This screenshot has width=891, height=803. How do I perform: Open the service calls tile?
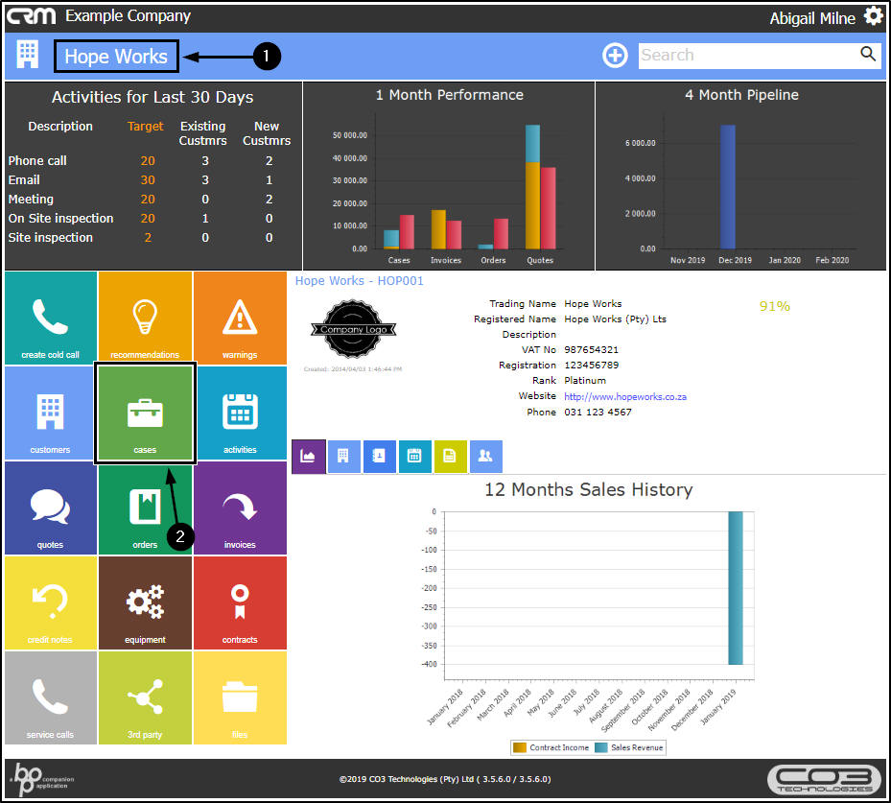[51, 697]
